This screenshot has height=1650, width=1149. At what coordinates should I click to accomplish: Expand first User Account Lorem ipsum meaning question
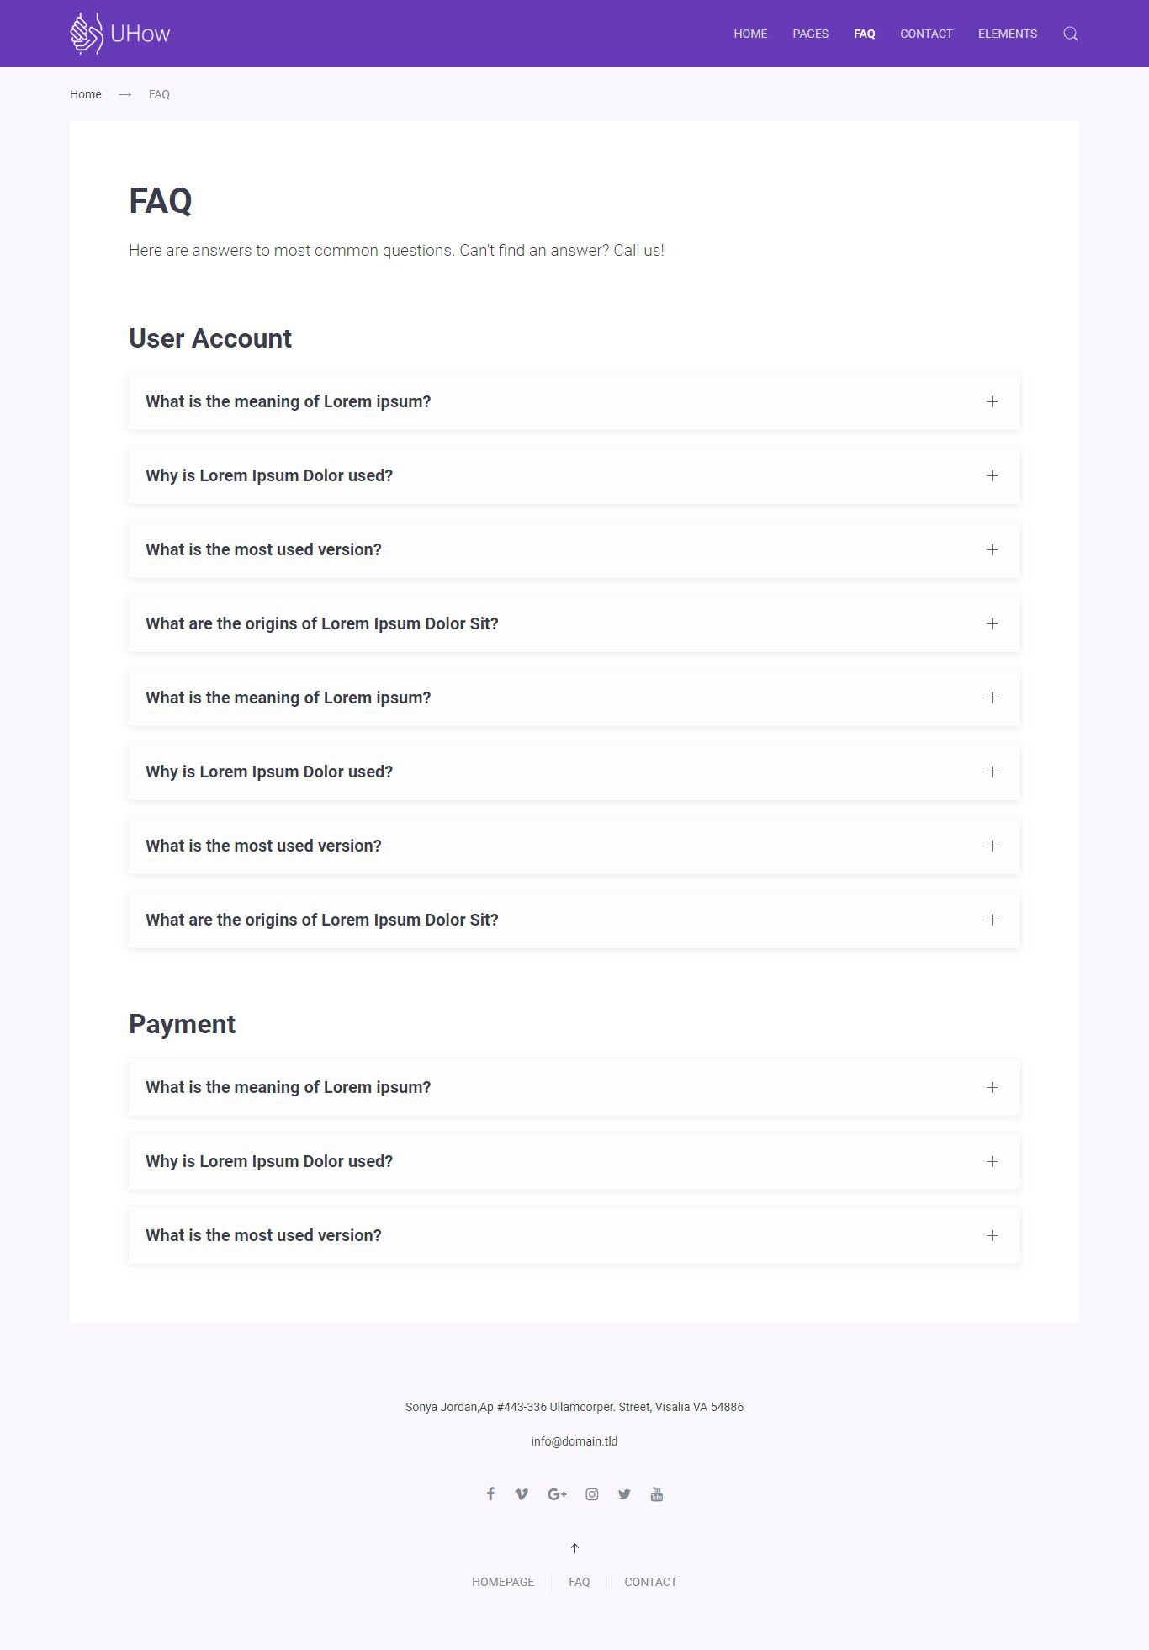[x=288, y=401]
